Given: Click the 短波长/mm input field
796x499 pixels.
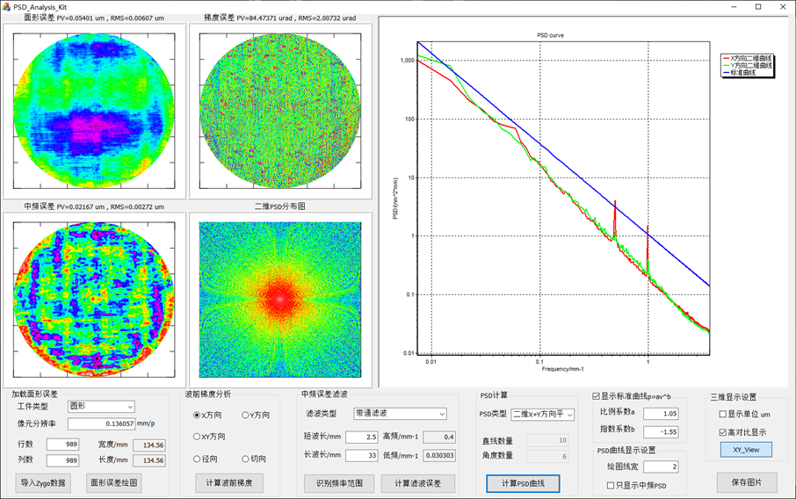Looking at the screenshot, I should (361, 437).
